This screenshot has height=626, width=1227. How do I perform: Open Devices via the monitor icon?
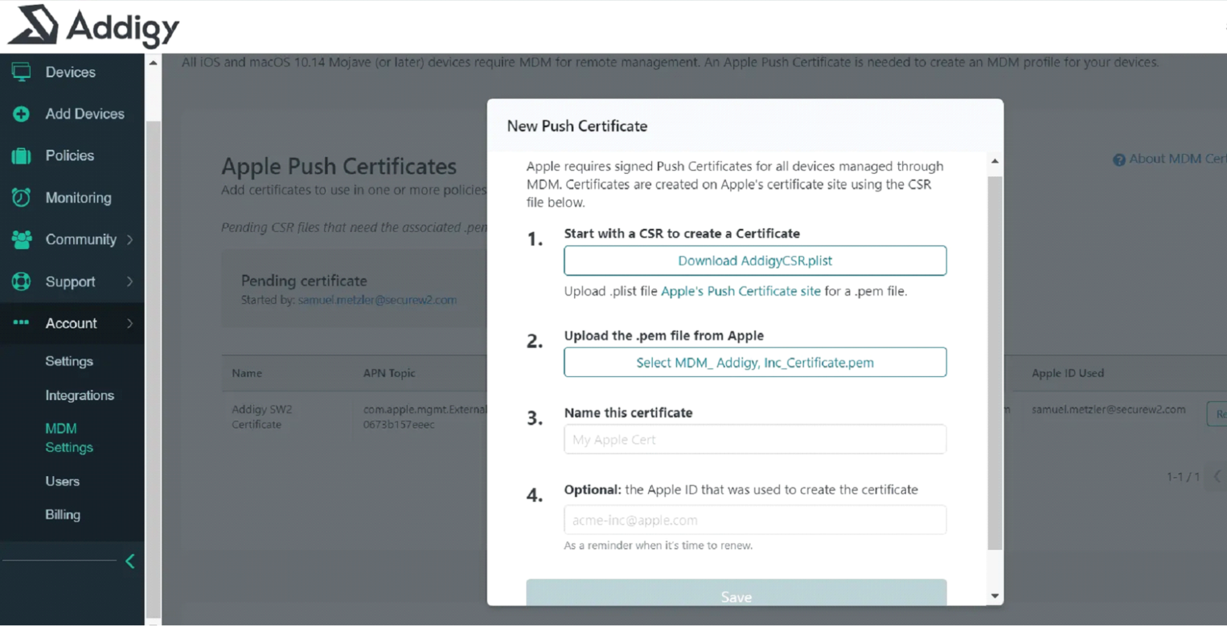pyautogui.click(x=21, y=72)
